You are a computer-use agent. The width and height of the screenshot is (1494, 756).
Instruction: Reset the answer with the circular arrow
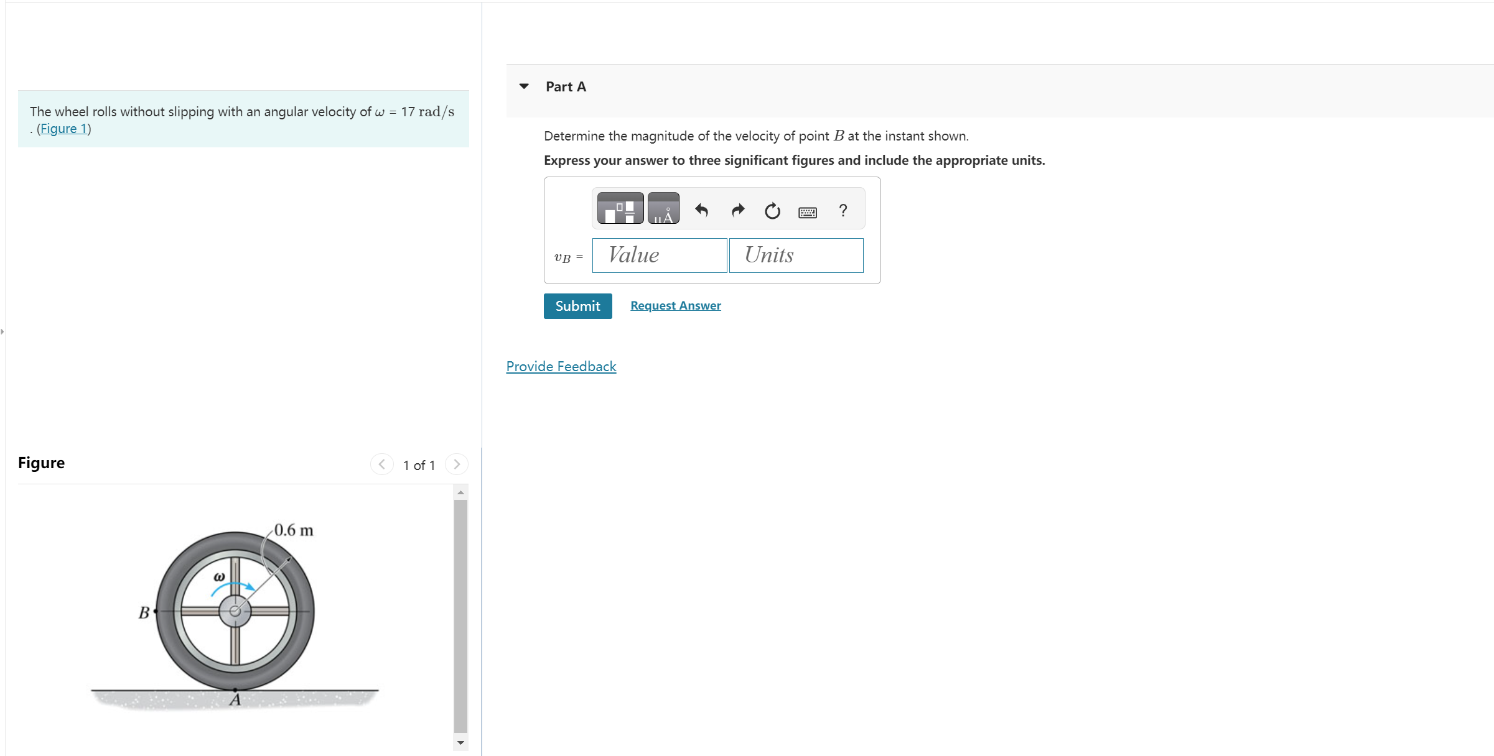pyautogui.click(x=772, y=211)
